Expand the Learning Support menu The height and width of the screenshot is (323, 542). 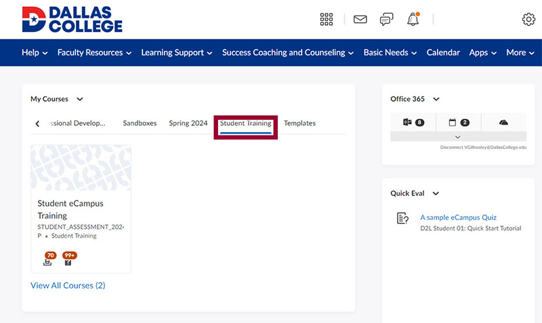(177, 53)
